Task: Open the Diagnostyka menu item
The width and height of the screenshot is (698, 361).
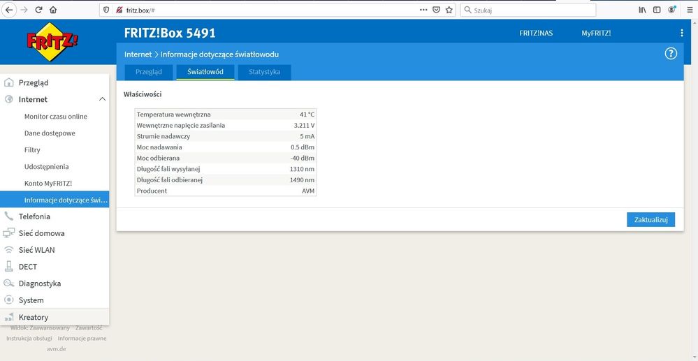Action: (x=39, y=283)
